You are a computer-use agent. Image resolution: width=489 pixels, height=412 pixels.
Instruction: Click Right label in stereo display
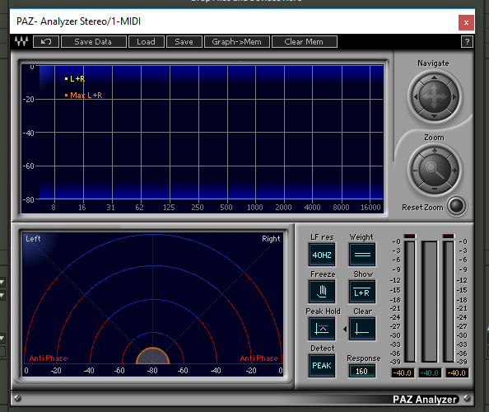click(271, 239)
